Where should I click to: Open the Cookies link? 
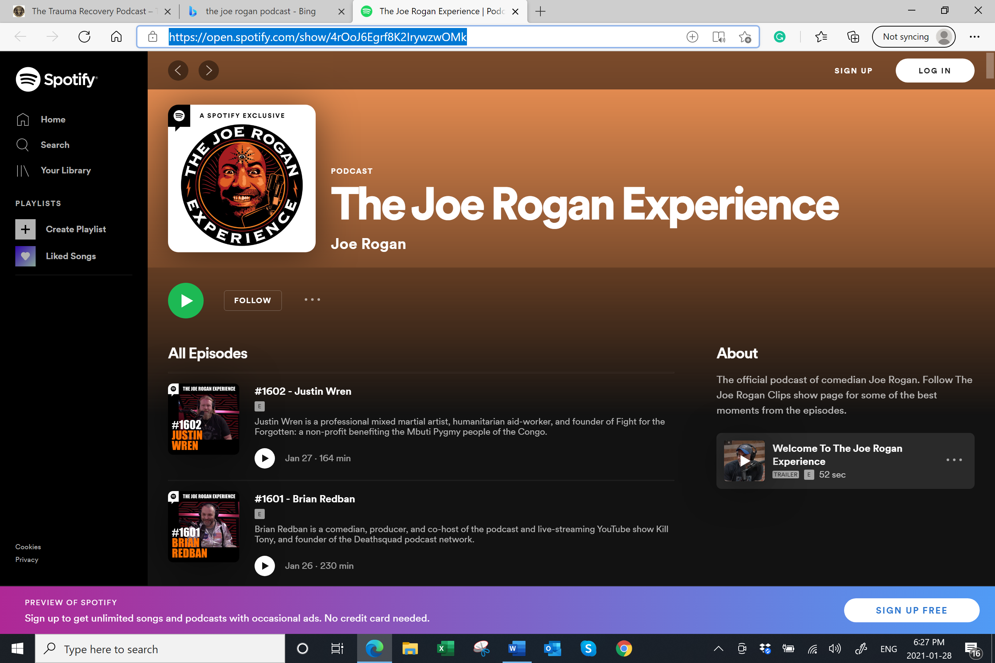coord(28,547)
